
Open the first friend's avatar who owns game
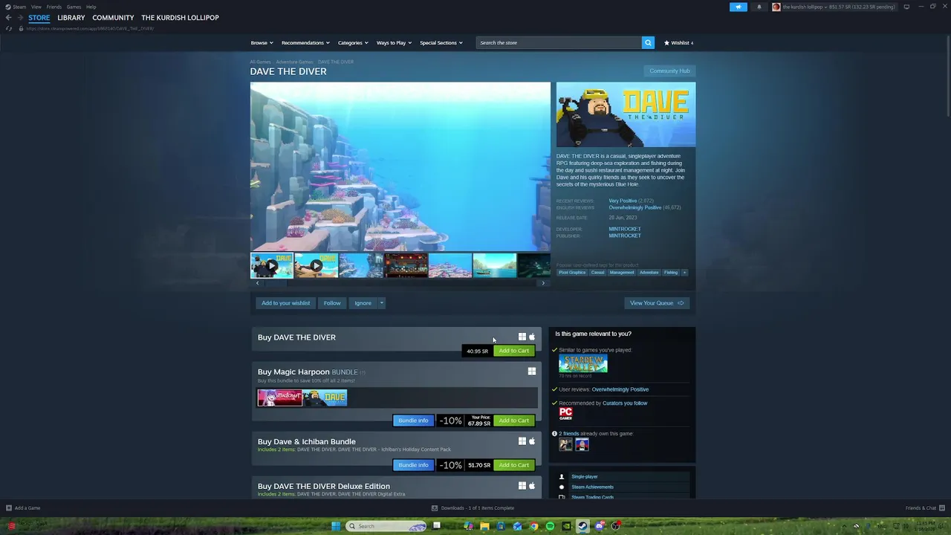tap(565, 444)
